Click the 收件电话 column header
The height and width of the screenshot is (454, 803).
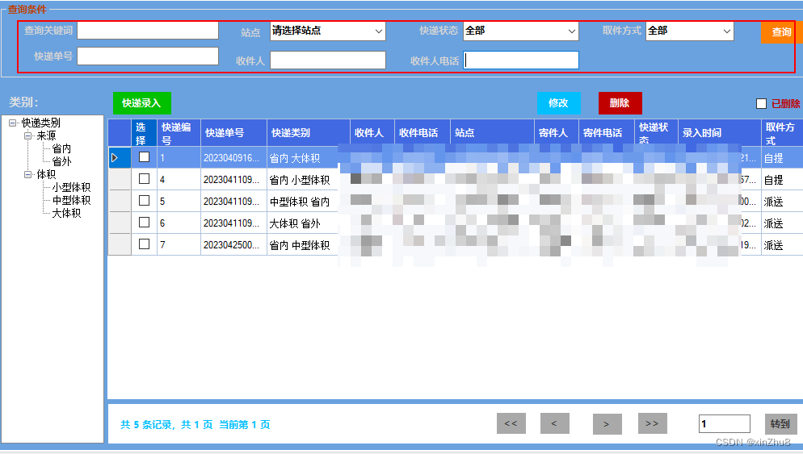[423, 133]
